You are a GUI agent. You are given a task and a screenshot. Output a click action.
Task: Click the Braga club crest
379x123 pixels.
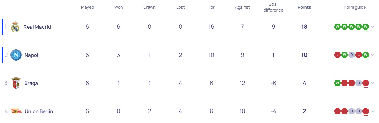click(16, 83)
